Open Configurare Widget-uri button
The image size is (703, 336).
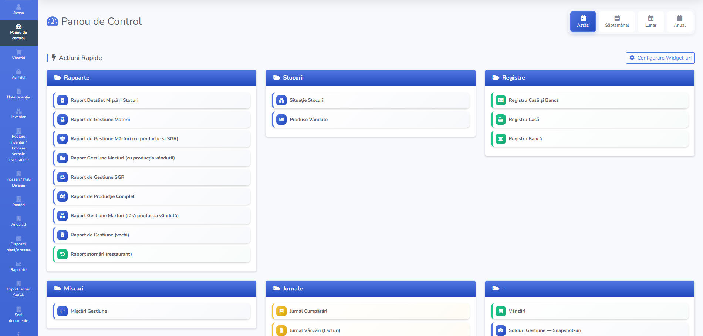[660, 58]
